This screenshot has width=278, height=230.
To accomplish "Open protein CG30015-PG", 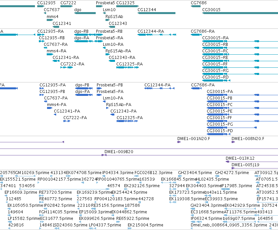I will click(232, 128).
